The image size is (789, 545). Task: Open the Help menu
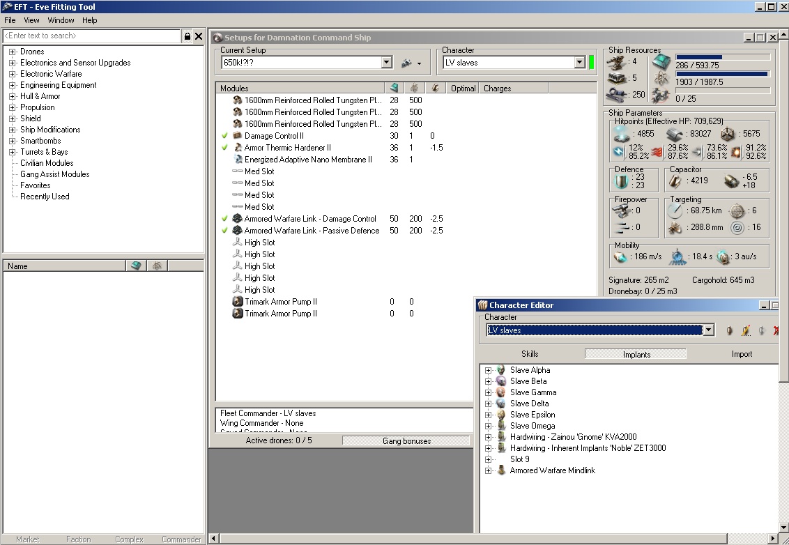[90, 20]
